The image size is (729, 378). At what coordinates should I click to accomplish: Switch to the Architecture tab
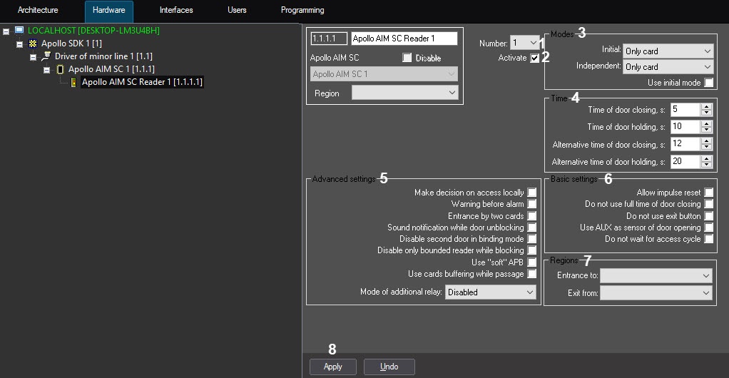click(38, 11)
